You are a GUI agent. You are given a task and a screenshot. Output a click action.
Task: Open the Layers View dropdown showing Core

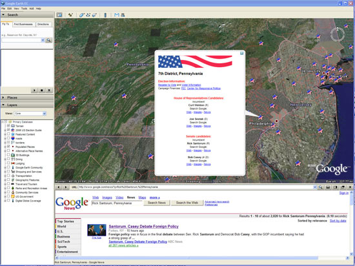[x=30, y=114]
